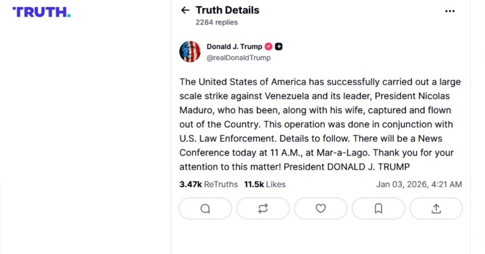This screenshot has height=254, width=485.
Task: Open the reply composer for this Truth
Action: (x=205, y=208)
